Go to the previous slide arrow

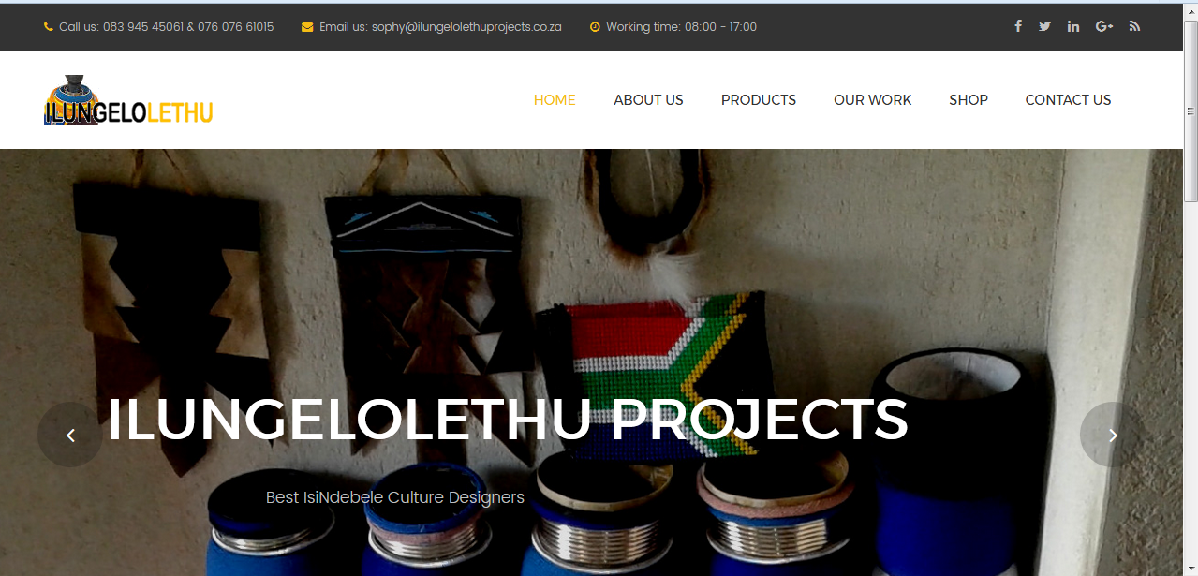[70, 435]
